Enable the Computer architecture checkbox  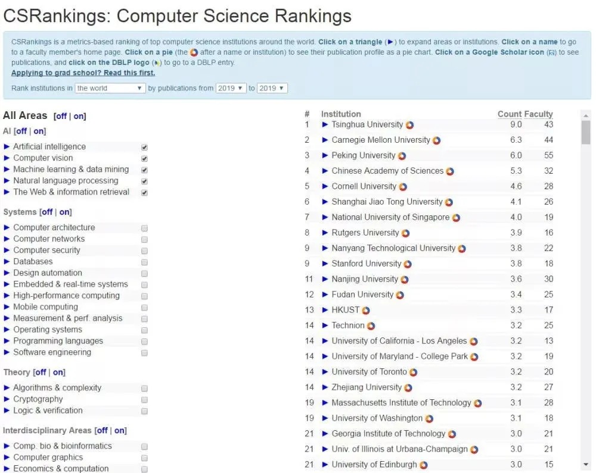[x=144, y=228]
